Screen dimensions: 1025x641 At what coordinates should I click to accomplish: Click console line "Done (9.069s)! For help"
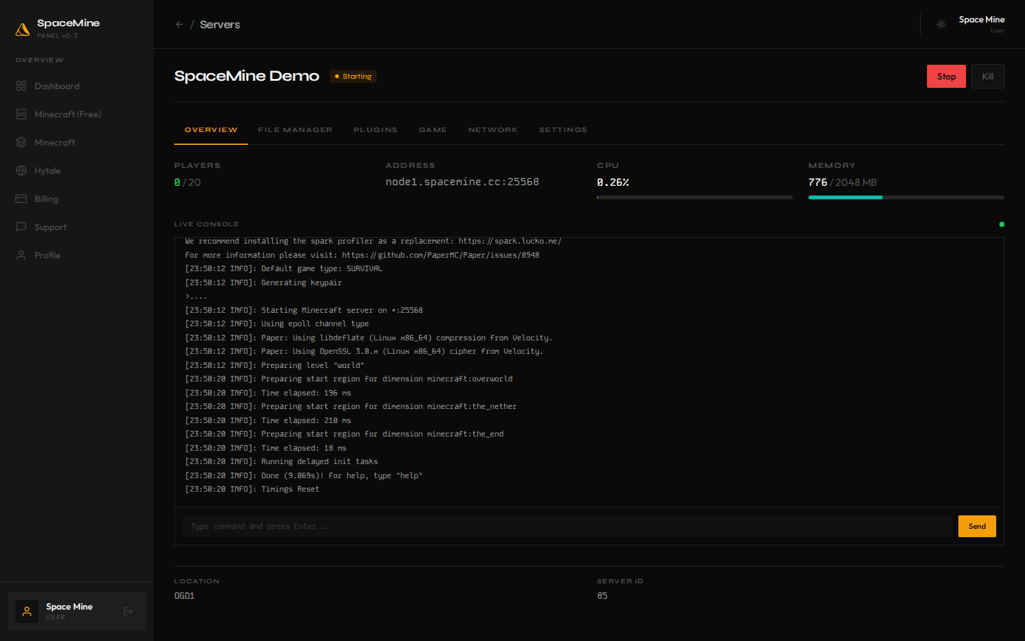(x=304, y=476)
